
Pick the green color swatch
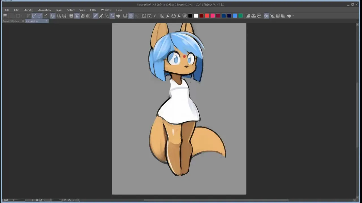click(240, 16)
